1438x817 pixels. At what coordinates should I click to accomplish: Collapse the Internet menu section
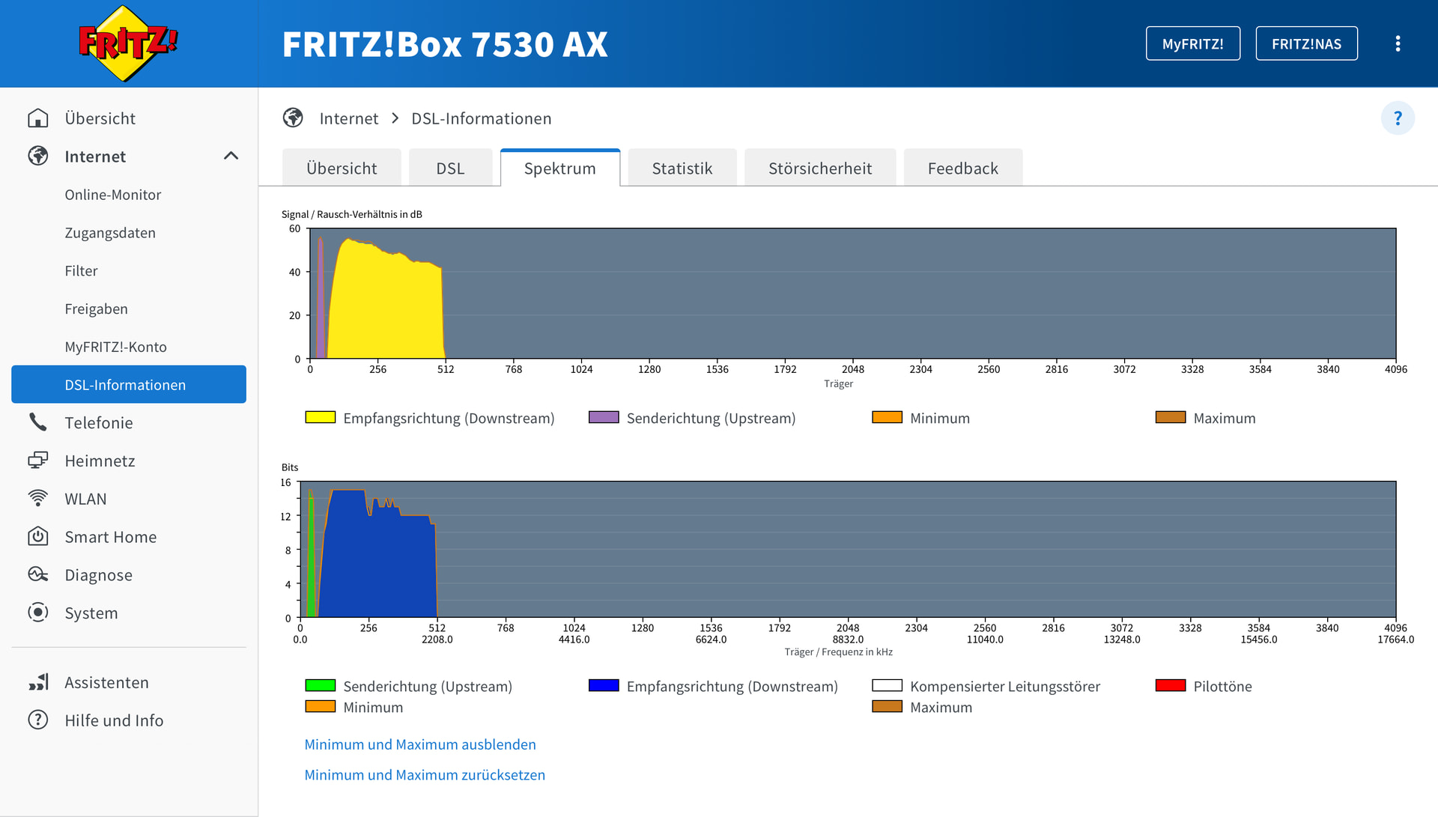[x=231, y=156]
